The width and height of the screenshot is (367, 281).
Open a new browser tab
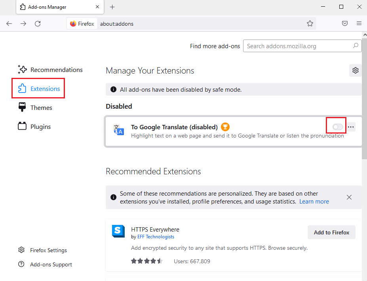click(112, 7)
